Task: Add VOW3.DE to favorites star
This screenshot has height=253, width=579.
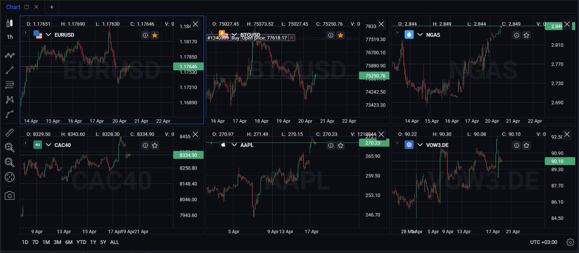Action: (x=527, y=145)
